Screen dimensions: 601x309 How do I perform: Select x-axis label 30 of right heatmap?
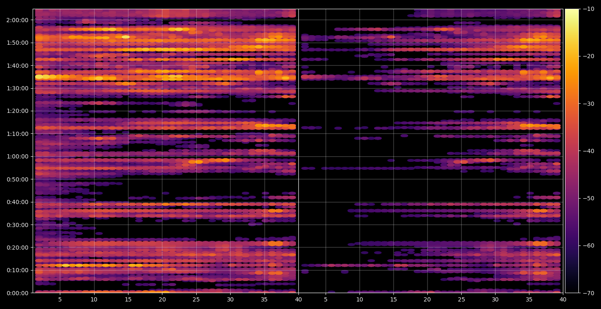pos(495,299)
